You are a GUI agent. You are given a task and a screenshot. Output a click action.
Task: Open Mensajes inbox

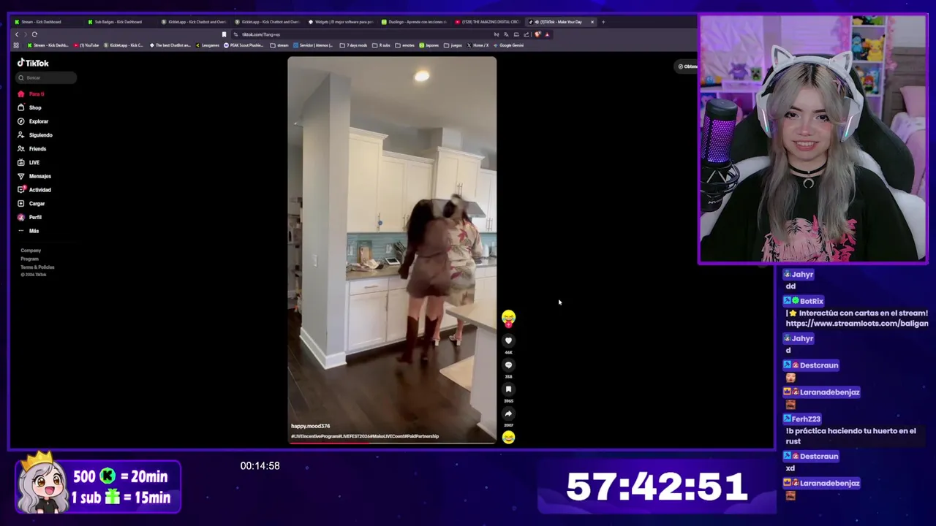[x=34, y=176]
